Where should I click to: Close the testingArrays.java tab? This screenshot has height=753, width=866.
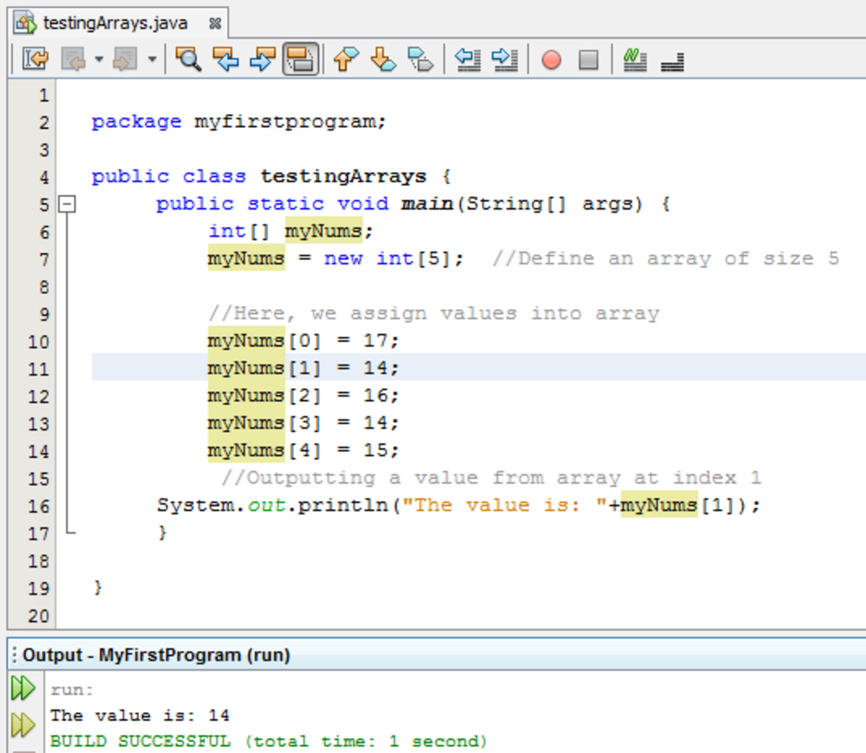pyautogui.click(x=214, y=24)
